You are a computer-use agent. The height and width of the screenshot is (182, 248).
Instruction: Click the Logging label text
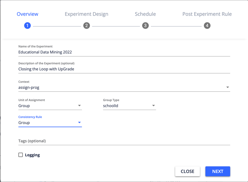click(32, 155)
